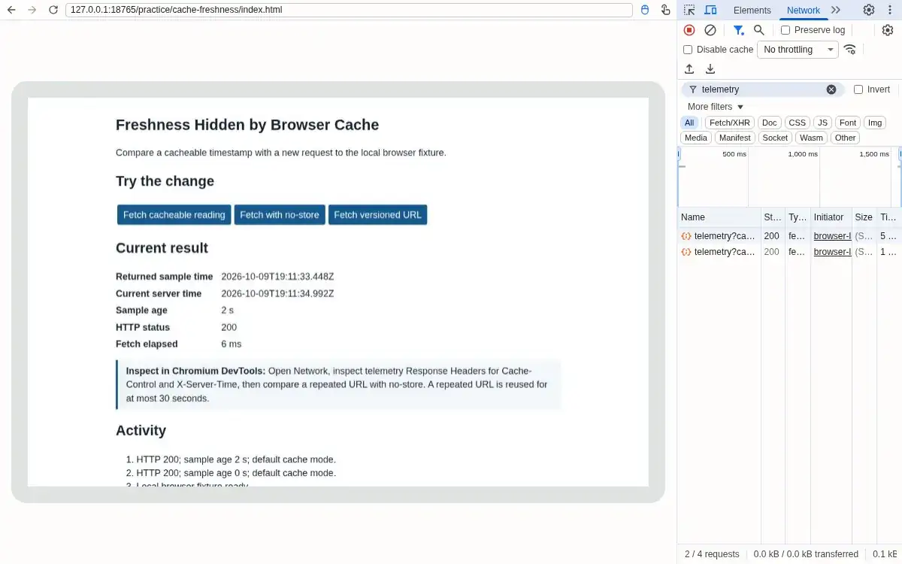Click the Returned sample time value

click(277, 277)
